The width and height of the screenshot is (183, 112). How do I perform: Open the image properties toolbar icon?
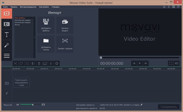click(x=45, y=63)
